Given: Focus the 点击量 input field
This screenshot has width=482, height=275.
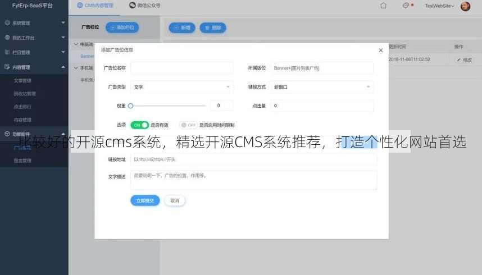Looking at the screenshot, I should click(322, 106).
